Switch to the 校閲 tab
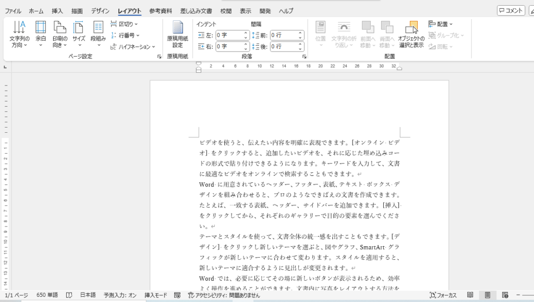This screenshot has width=534, height=302. tap(226, 11)
